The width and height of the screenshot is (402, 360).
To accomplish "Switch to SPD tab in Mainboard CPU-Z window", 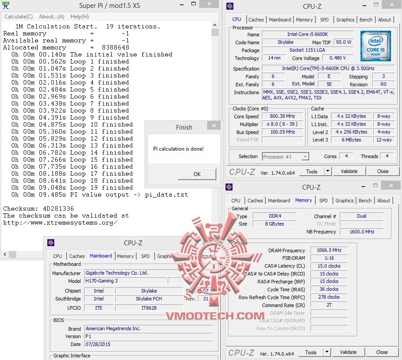I will pos(145,256).
